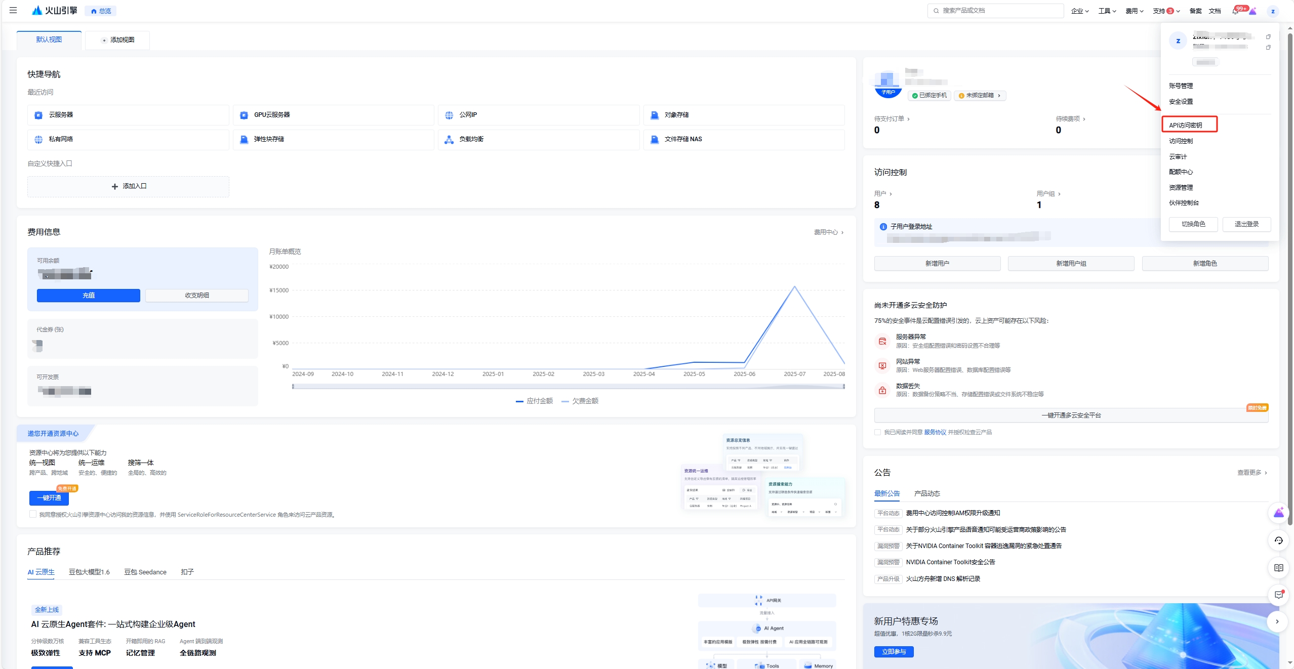Toggle the 欠费金额 legend series
This screenshot has width=1294, height=669.
pyautogui.click(x=580, y=401)
